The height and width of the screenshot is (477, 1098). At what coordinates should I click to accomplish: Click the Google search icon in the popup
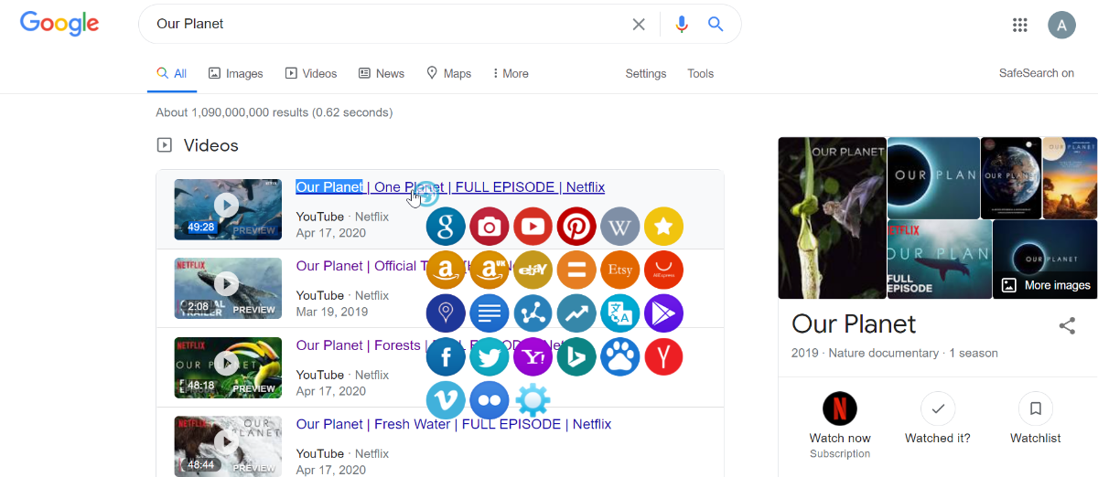[446, 226]
